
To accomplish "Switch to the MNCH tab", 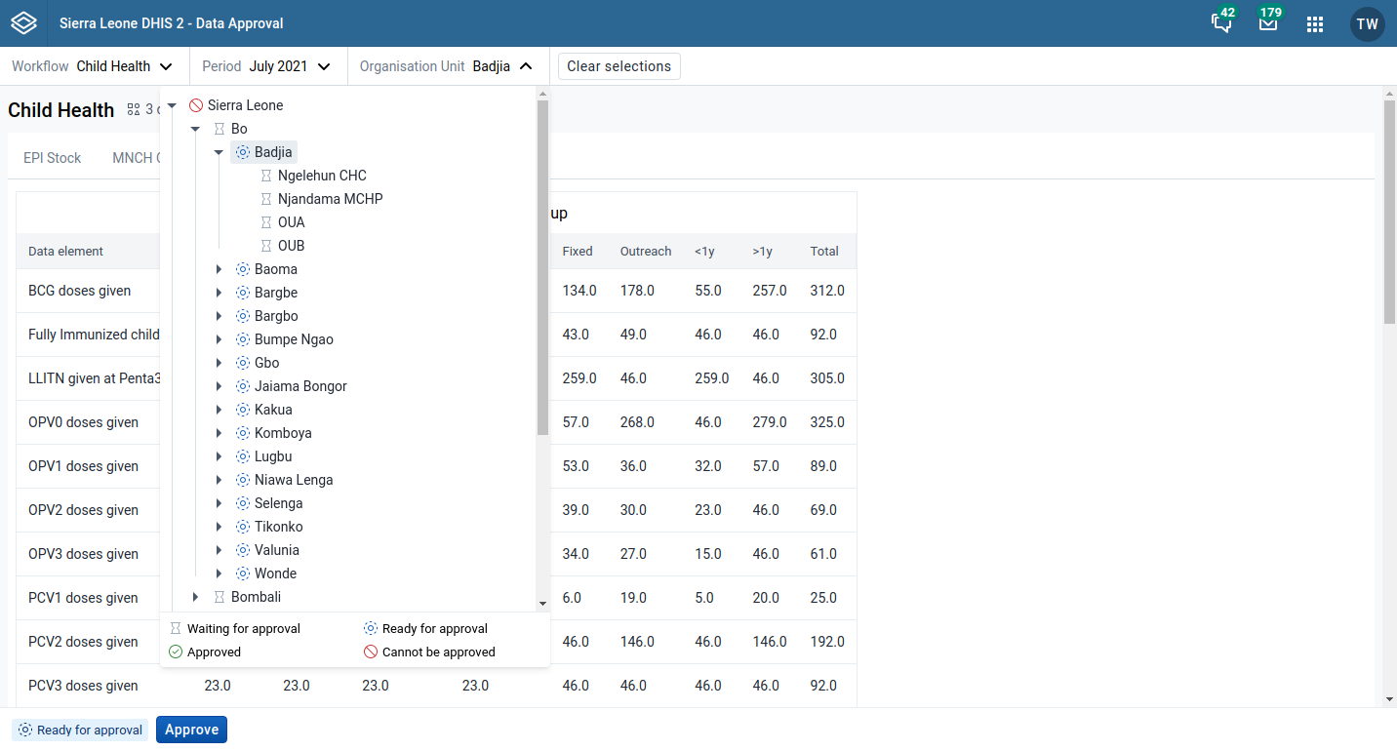I will pyautogui.click(x=137, y=157).
